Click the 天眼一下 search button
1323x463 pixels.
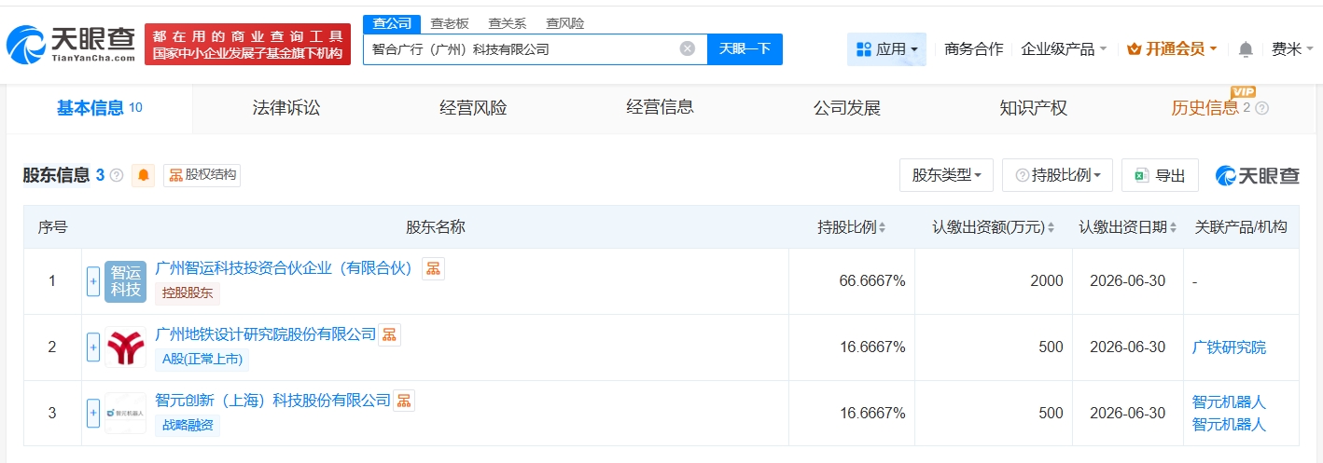click(x=745, y=49)
